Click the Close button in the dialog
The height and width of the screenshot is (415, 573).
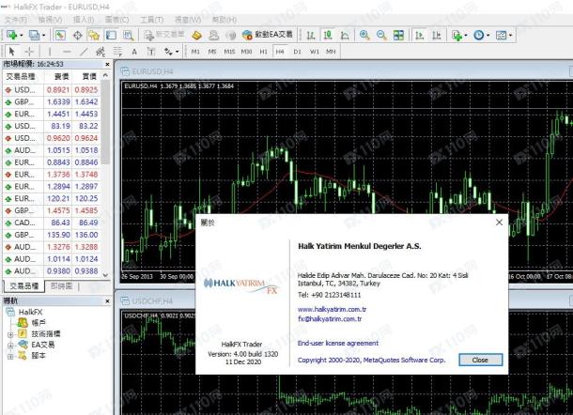click(x=481, y=360)
